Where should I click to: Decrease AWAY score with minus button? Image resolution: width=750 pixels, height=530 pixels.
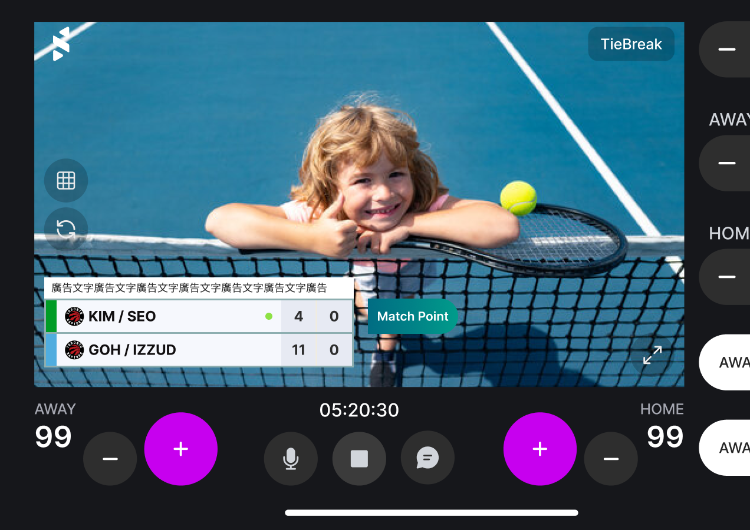(x=110, y=458)
